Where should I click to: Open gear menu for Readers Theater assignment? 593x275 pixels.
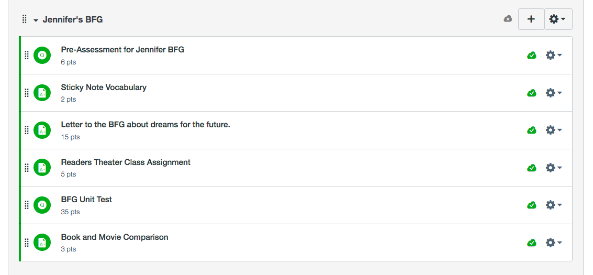tap(553, 168)
